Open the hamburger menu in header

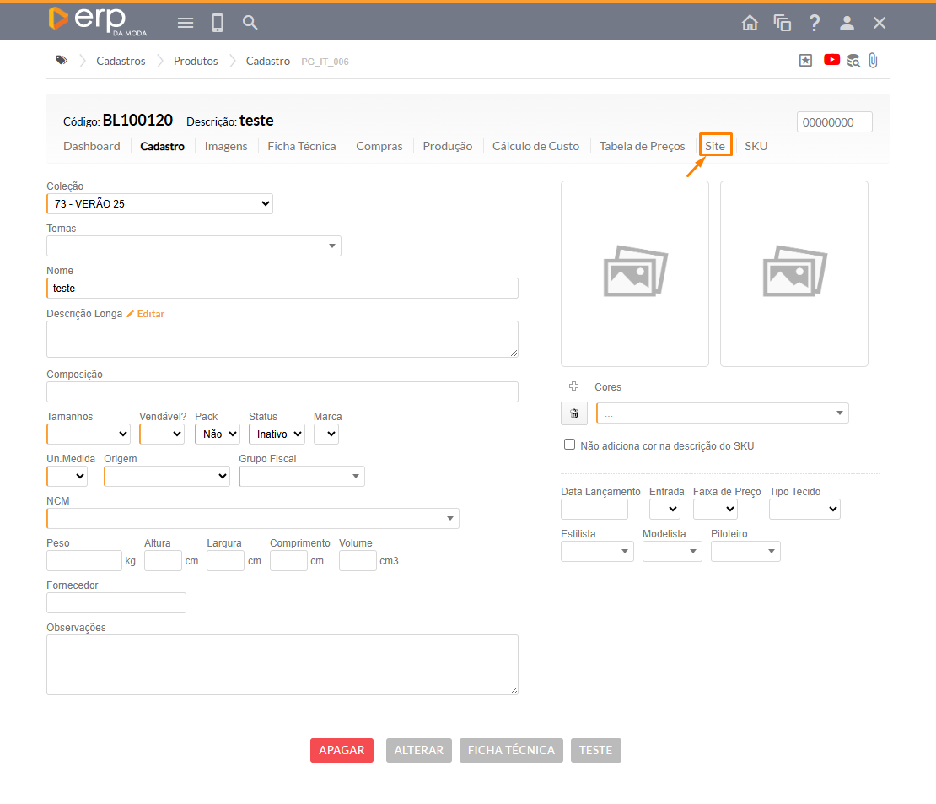pos(186,23)
